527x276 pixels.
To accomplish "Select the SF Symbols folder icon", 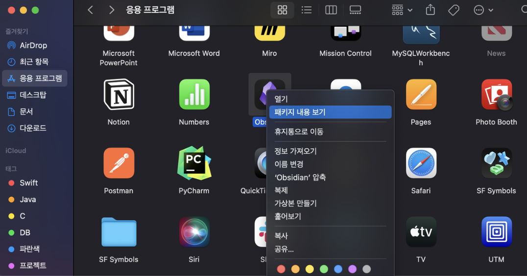I will [x=119, y=232].
